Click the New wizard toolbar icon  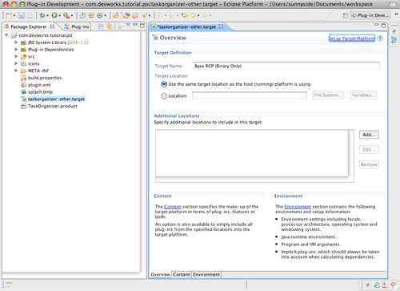[x=9, y=15]
